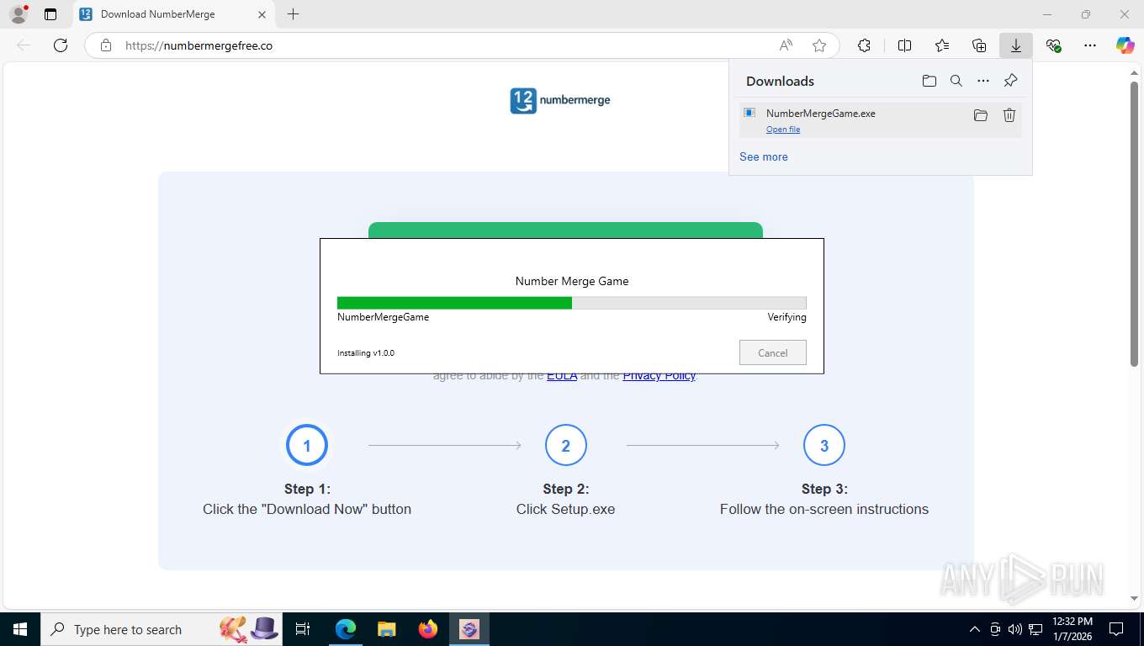Show hidden system tray icons
The width and height of the screenshot is (1144, 646).
tap(975, 629)
